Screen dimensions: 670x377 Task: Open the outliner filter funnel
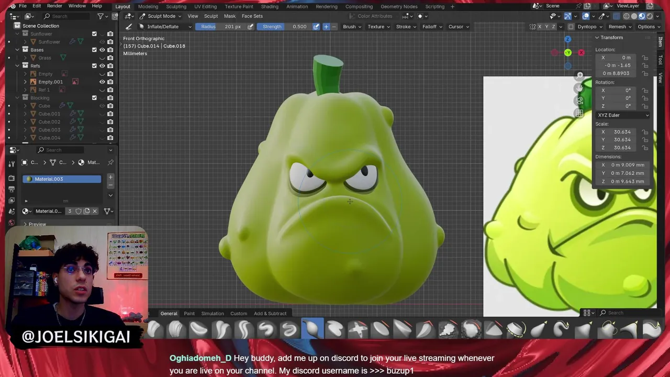(100, 16)
